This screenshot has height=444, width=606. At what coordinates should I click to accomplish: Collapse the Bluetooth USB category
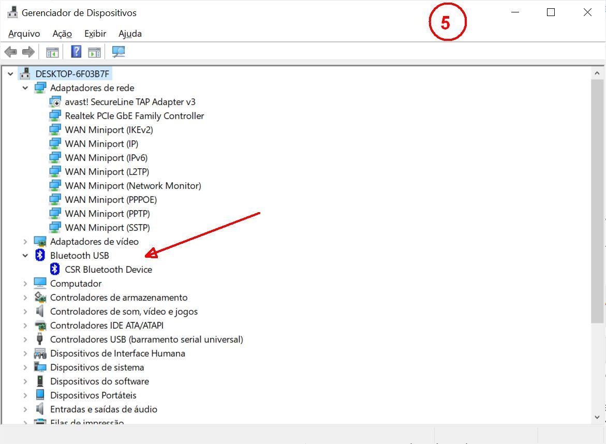pyautogui.click(x=25, y=255)
